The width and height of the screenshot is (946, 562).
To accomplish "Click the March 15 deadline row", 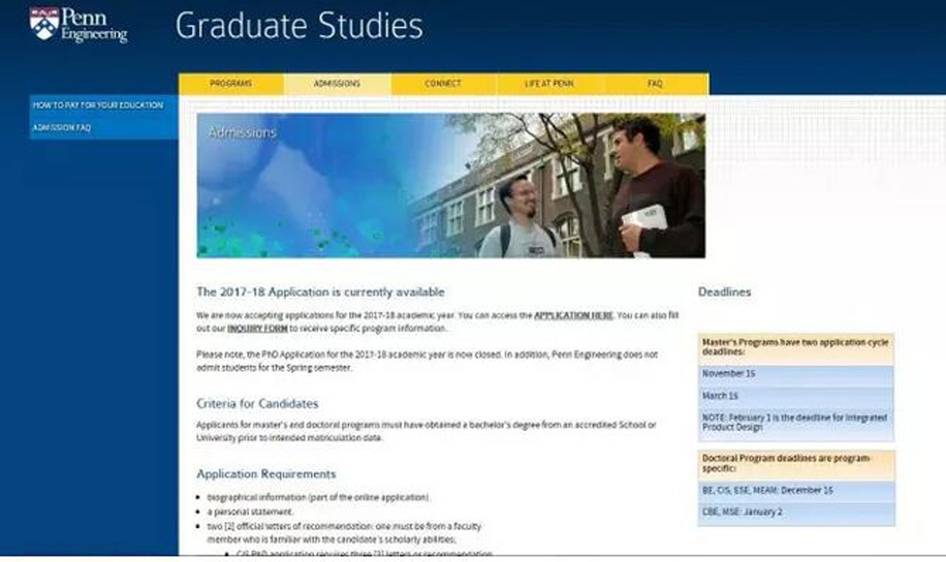I will [x=797, y=396].
